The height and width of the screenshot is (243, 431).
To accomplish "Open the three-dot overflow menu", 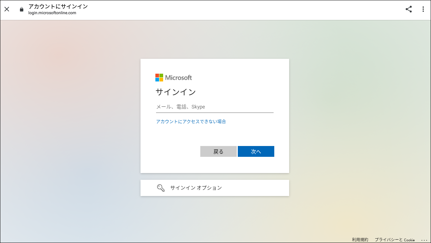I will pyautogui.click(x=423, y=9).
